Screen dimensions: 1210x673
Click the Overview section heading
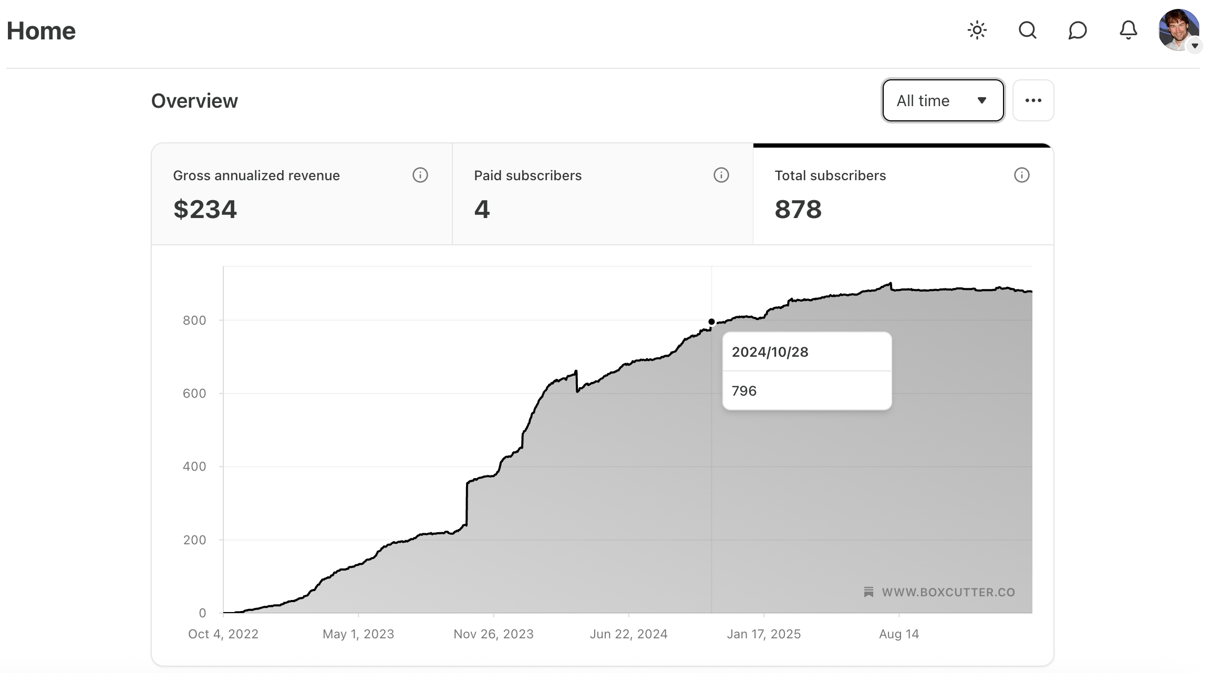point(194,101)
